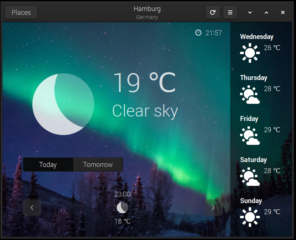
Task: Click the current temperature 19 °C
Action: (x=145, y=82)
